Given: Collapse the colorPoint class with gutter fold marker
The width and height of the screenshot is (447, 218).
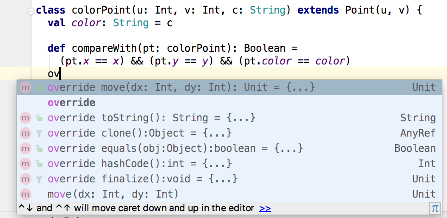Looking at the screenshot, I should 31,11.
